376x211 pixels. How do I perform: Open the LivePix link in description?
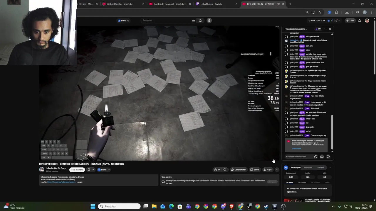click(x=62, y=182)
